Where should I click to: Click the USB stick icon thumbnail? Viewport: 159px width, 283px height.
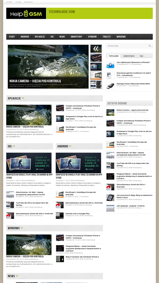[110, 86]
